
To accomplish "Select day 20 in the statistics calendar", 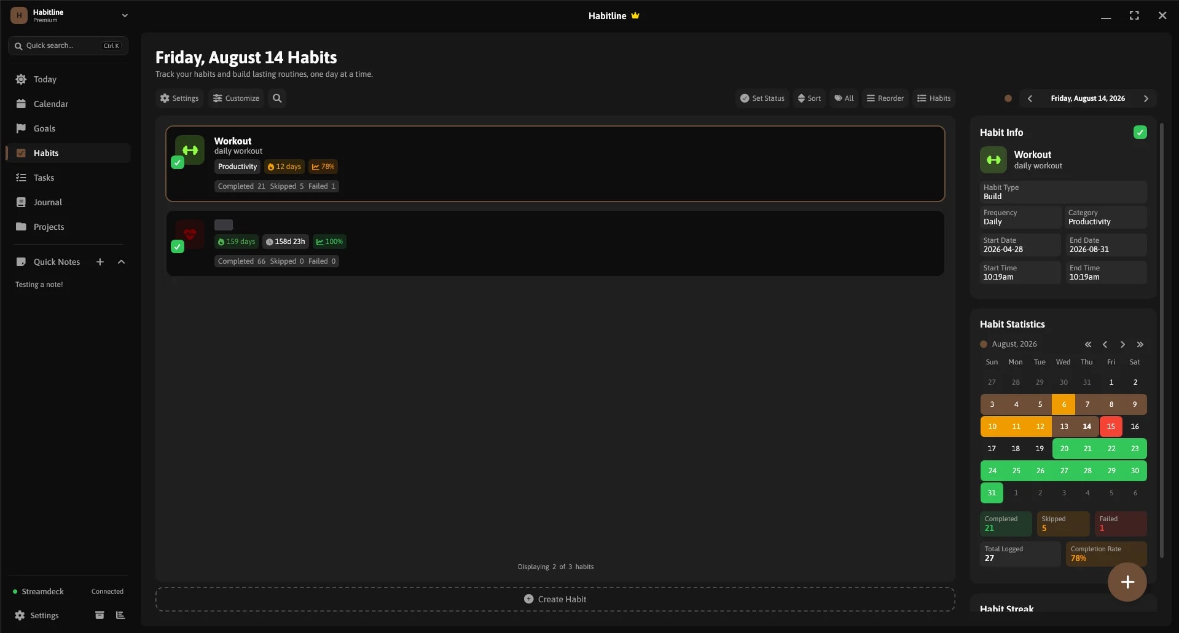I will [x=1064, y=449].
